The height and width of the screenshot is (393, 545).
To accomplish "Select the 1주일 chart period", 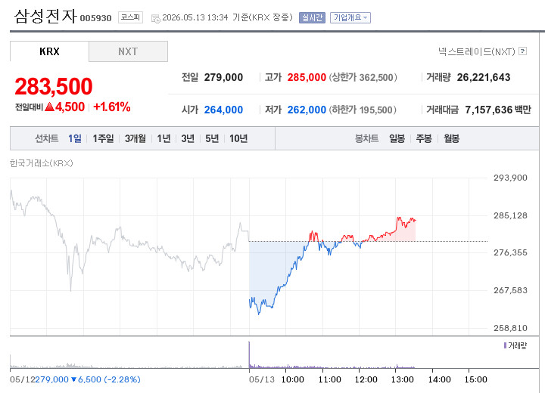I will click(x=103, y=138).
